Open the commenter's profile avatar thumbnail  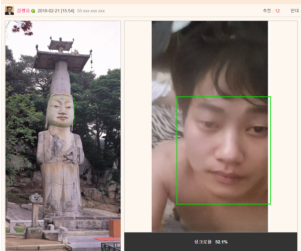point(9,10)
